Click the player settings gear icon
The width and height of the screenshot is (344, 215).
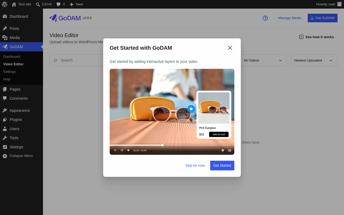[223, 150]
